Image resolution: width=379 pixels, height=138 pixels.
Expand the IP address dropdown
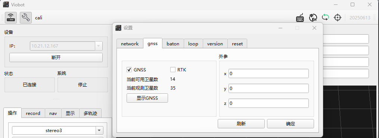[x=99, y=46]
